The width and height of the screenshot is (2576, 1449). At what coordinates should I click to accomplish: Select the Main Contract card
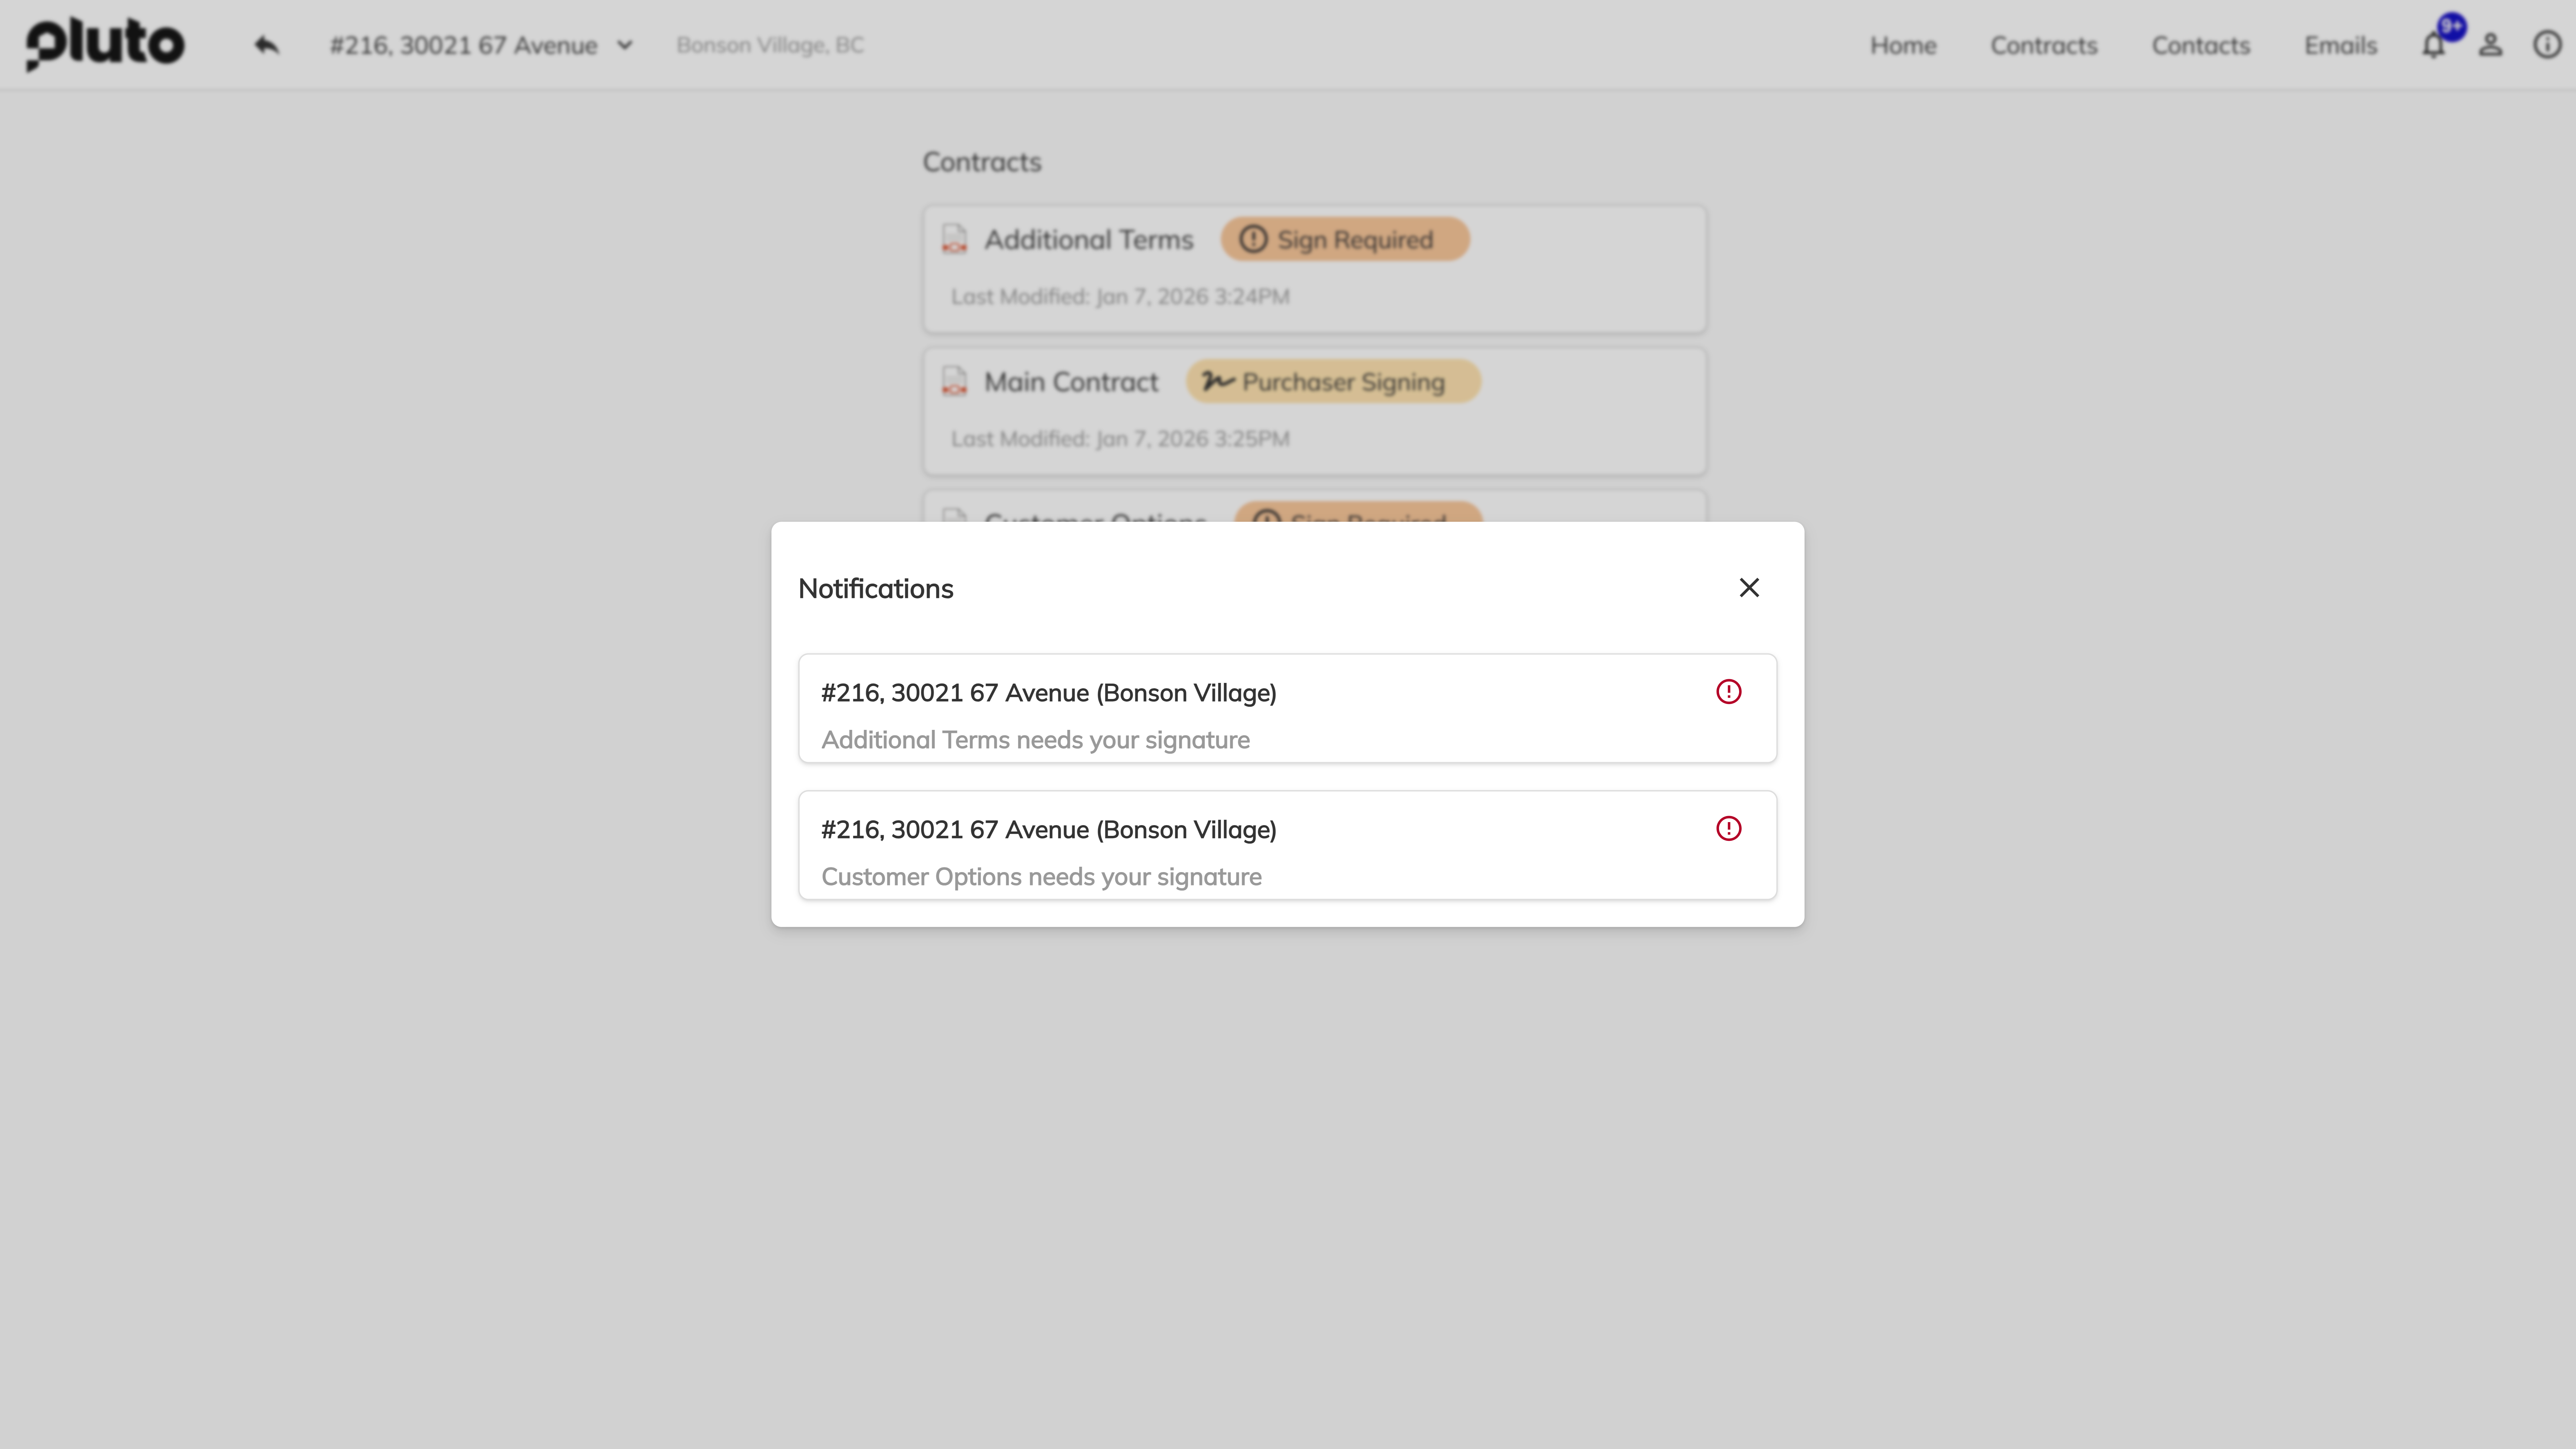[x=1314, y=410]
